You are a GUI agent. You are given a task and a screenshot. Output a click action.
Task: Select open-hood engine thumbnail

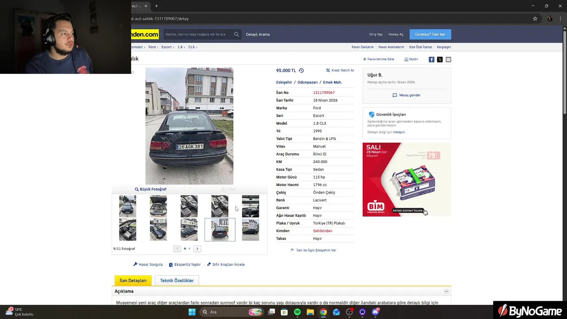click(x=158, y=206)
